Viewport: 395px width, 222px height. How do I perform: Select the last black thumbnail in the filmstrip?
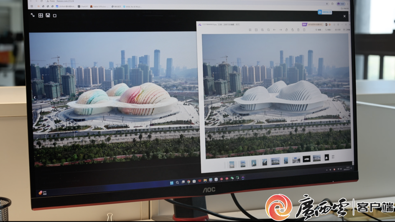click(x=327, y=158)
